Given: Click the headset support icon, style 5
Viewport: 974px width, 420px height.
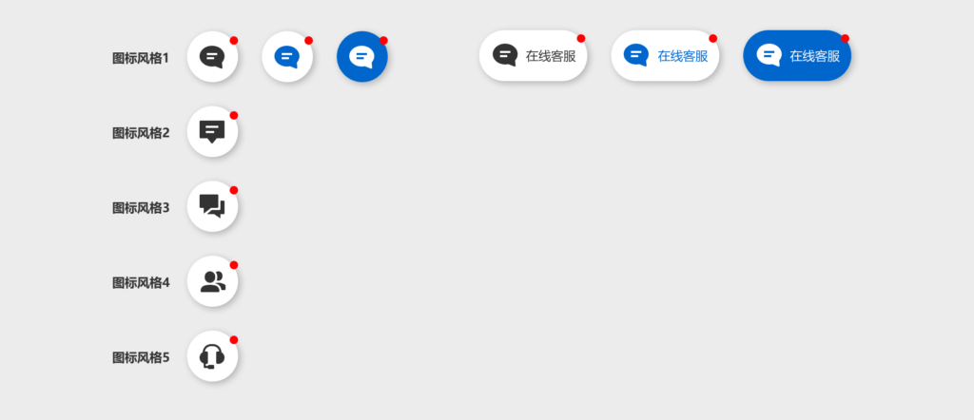Looking at the screenshot, I should click(x=212, y=356).
